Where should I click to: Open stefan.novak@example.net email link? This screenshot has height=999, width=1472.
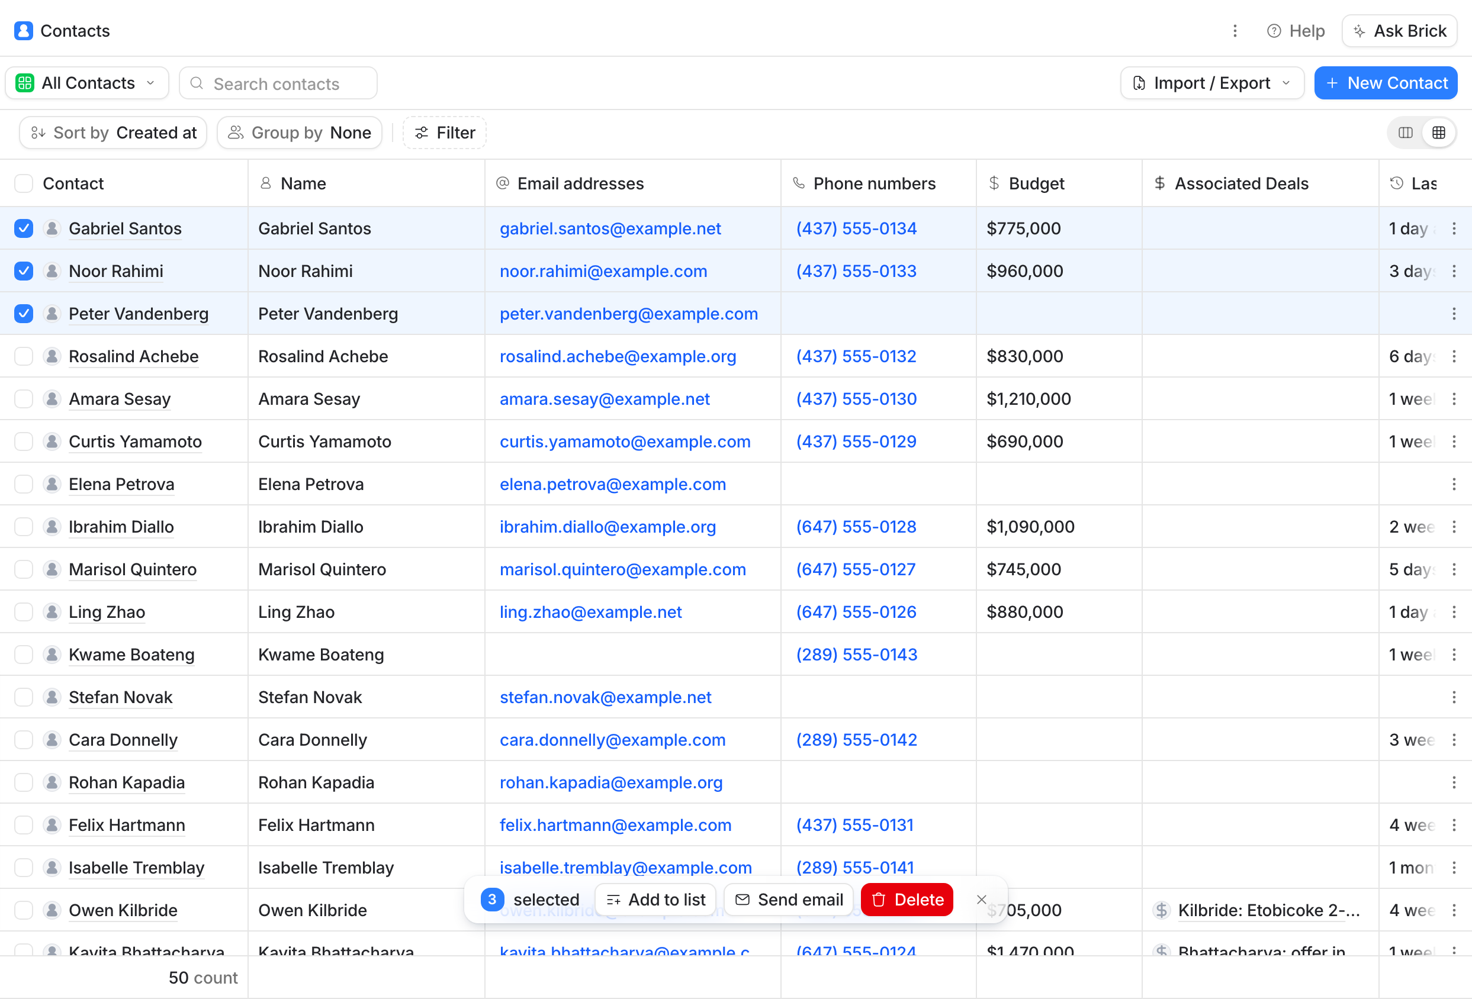pos(605,698)
